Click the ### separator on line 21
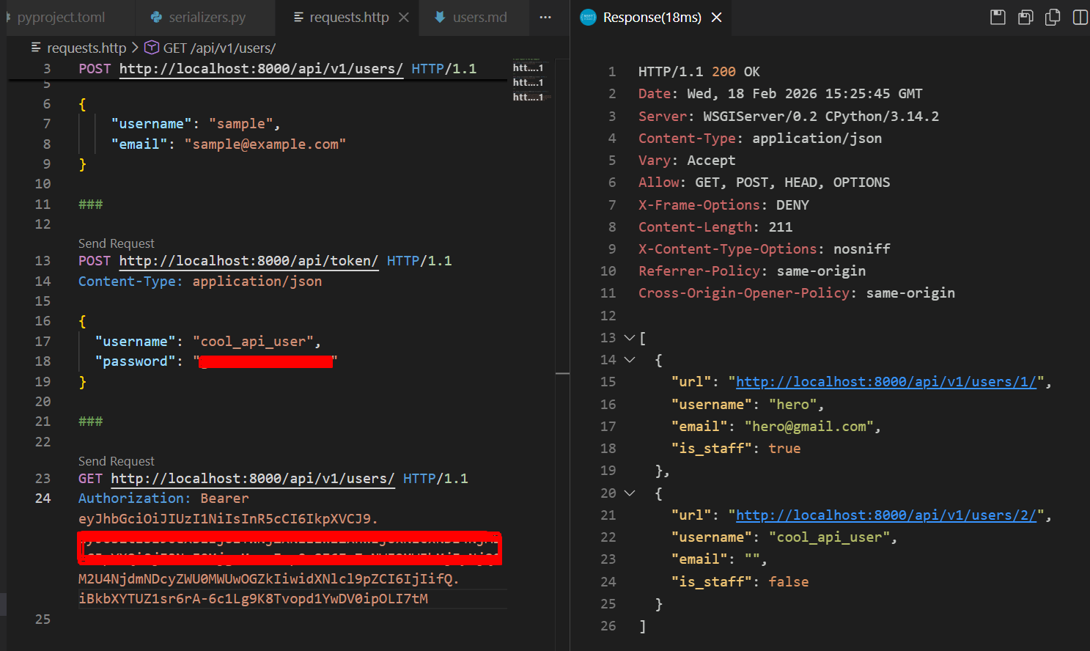This screenshot has height=651, width=1090. point(91,422)
